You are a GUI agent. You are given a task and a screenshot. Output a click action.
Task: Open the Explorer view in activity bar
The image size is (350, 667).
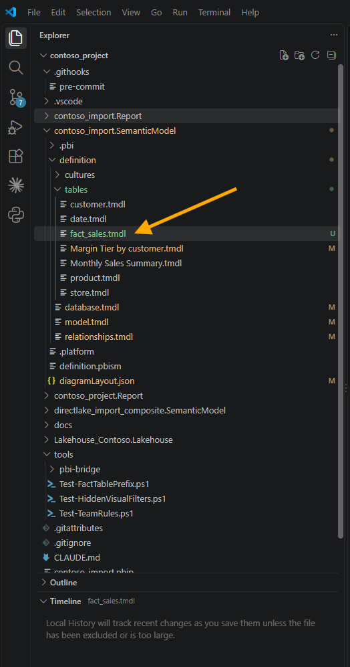pyautogui.click(x=16, y=37)
